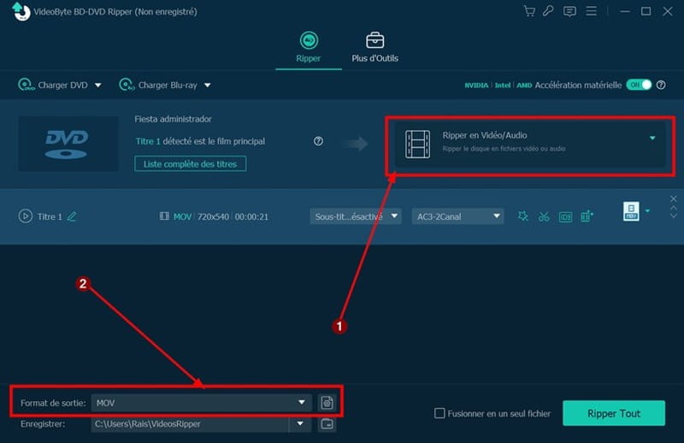684x443 pixels.
Task: Expand Titre 1 format profile arrow
Action: pos(648,210)
